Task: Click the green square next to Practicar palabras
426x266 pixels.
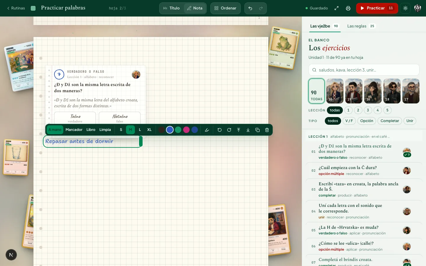Action: (x=33, y=8)
